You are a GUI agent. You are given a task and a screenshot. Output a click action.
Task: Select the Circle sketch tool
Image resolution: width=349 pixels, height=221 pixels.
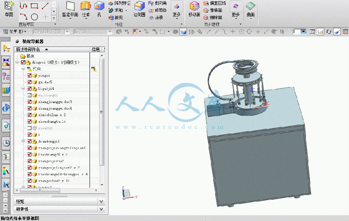[34, 17]
